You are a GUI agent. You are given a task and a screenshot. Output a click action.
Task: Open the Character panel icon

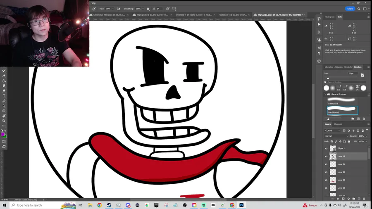coord(319,47)
